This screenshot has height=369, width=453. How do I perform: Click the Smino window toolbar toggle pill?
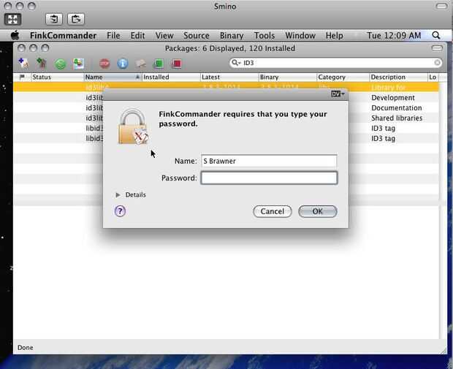pos(441,6)
